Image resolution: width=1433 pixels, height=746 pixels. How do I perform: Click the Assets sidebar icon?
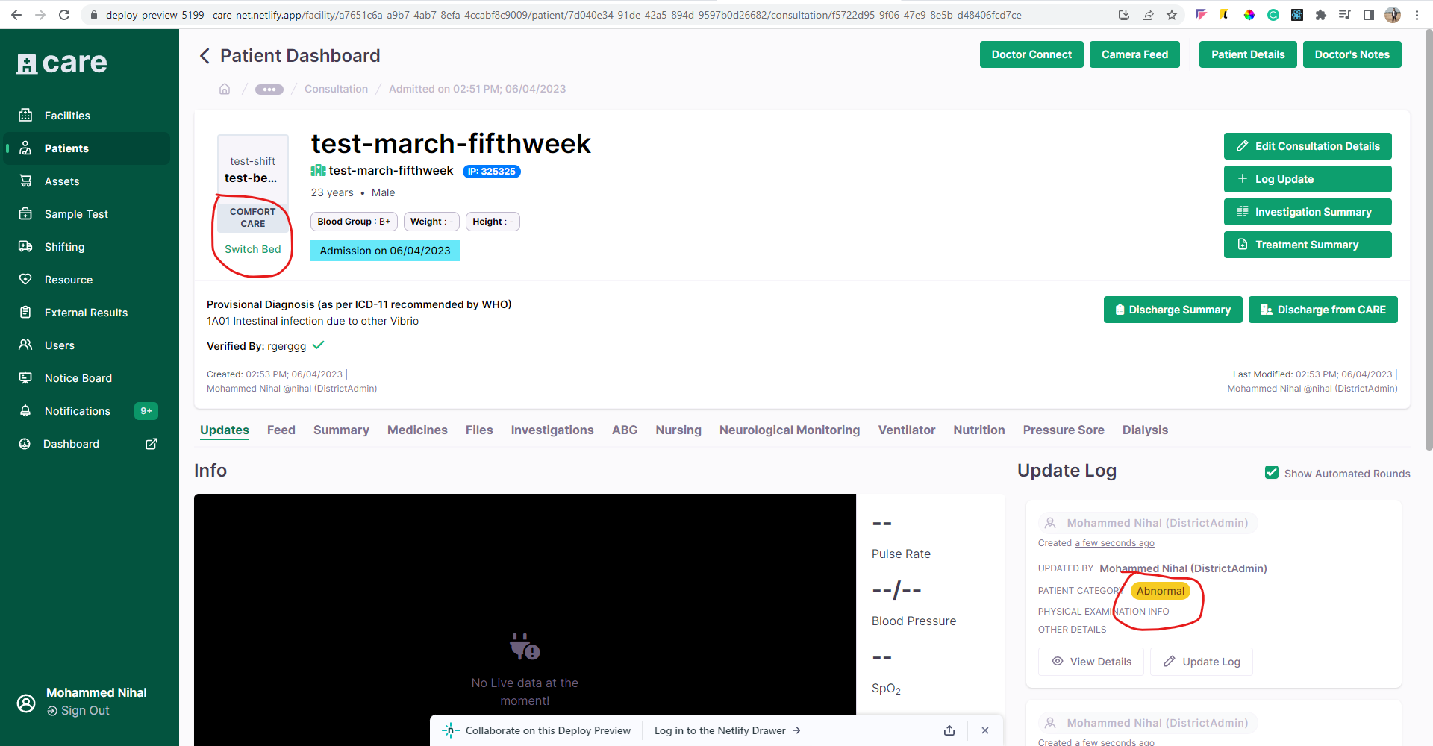(26, 181)
